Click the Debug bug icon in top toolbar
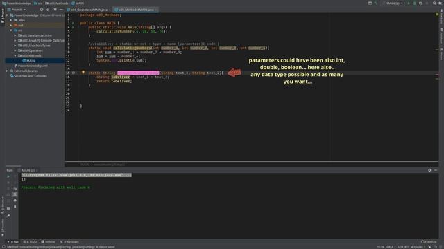This screenshot has height=249, width=444. (x=415, y=3)
